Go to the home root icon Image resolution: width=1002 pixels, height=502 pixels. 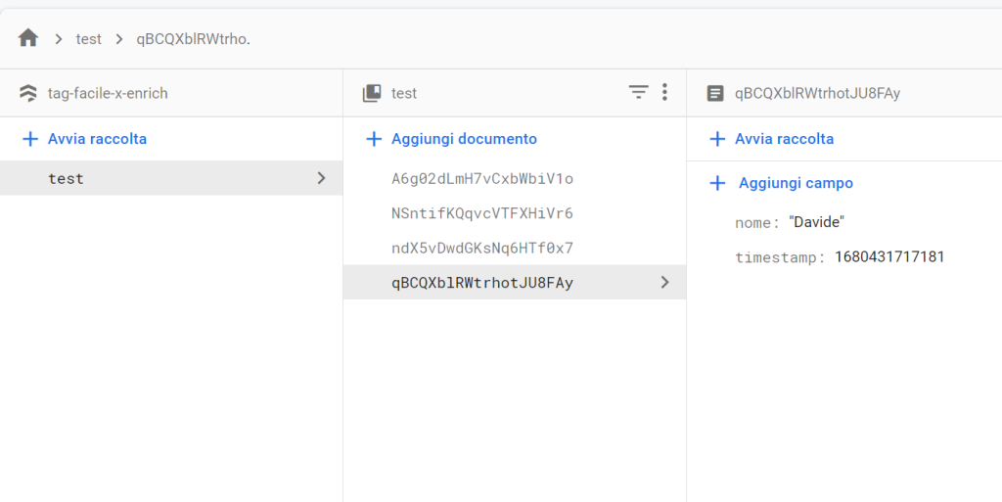[x=28, y=38]
